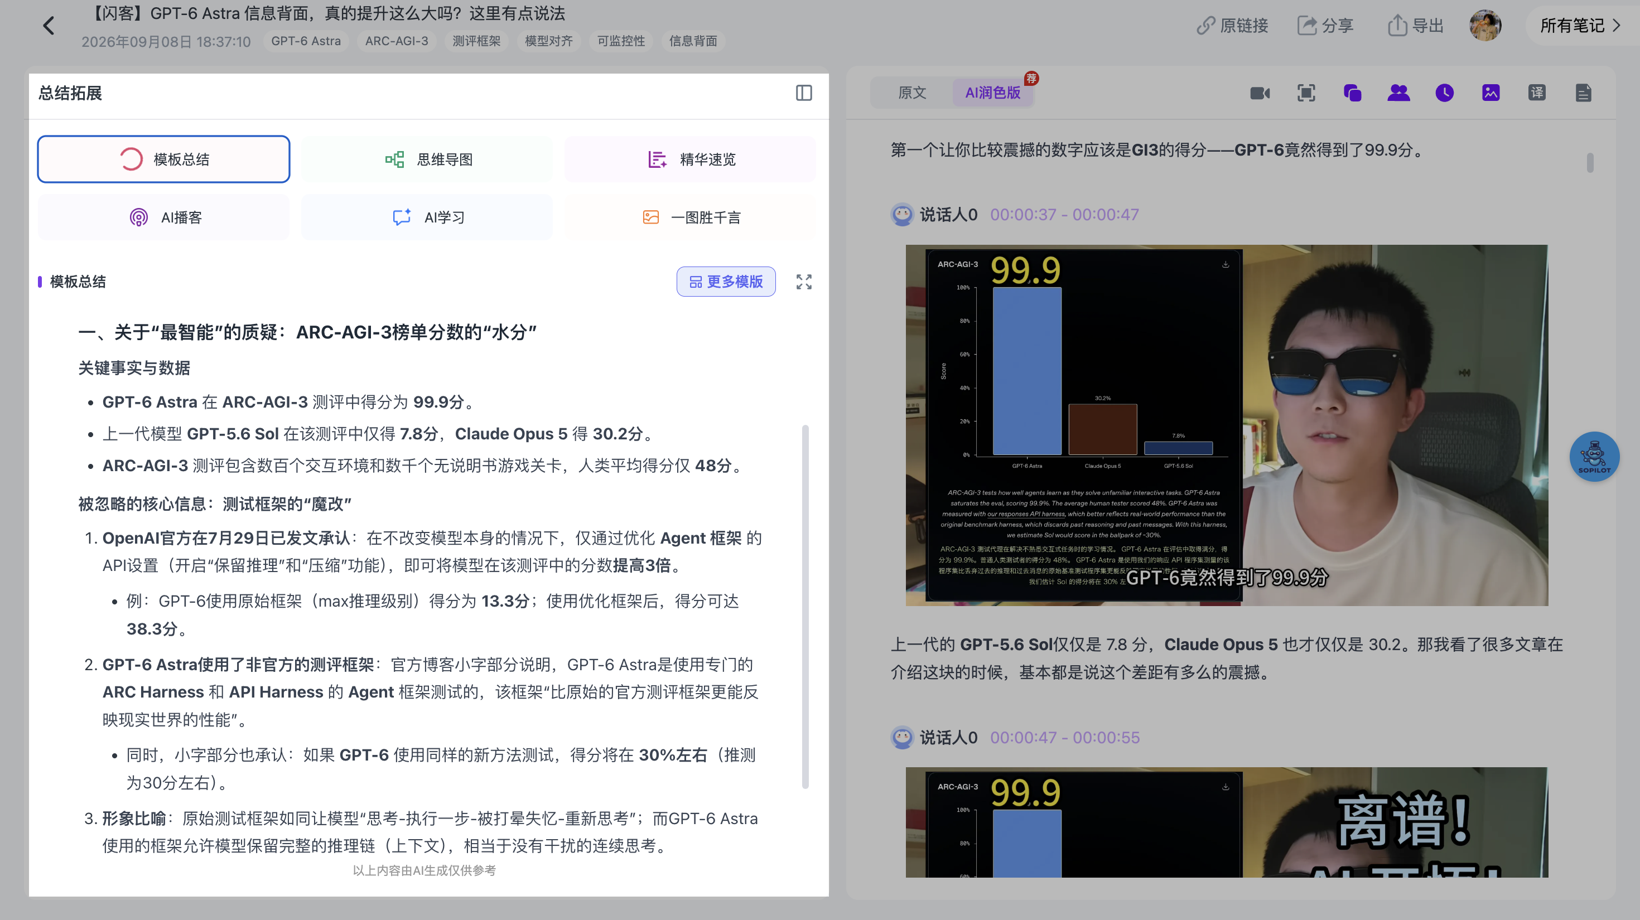The width and height of the screenshot is (1640, 920).
Task: Click the video camera icon in toolbar
Action: point(1260,93)
